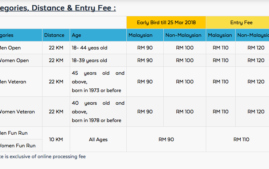
Task: Click the "18-39 years old" age cell
Action: pyautogui.click(x=89, y=60)
